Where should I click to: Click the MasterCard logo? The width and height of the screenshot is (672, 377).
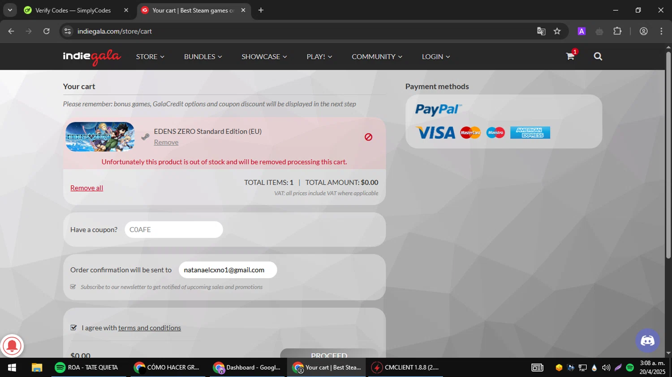click(x=470, y=132)
